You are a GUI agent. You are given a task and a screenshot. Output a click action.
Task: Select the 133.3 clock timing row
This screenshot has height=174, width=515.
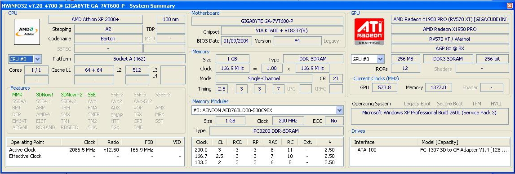(268, 162)
